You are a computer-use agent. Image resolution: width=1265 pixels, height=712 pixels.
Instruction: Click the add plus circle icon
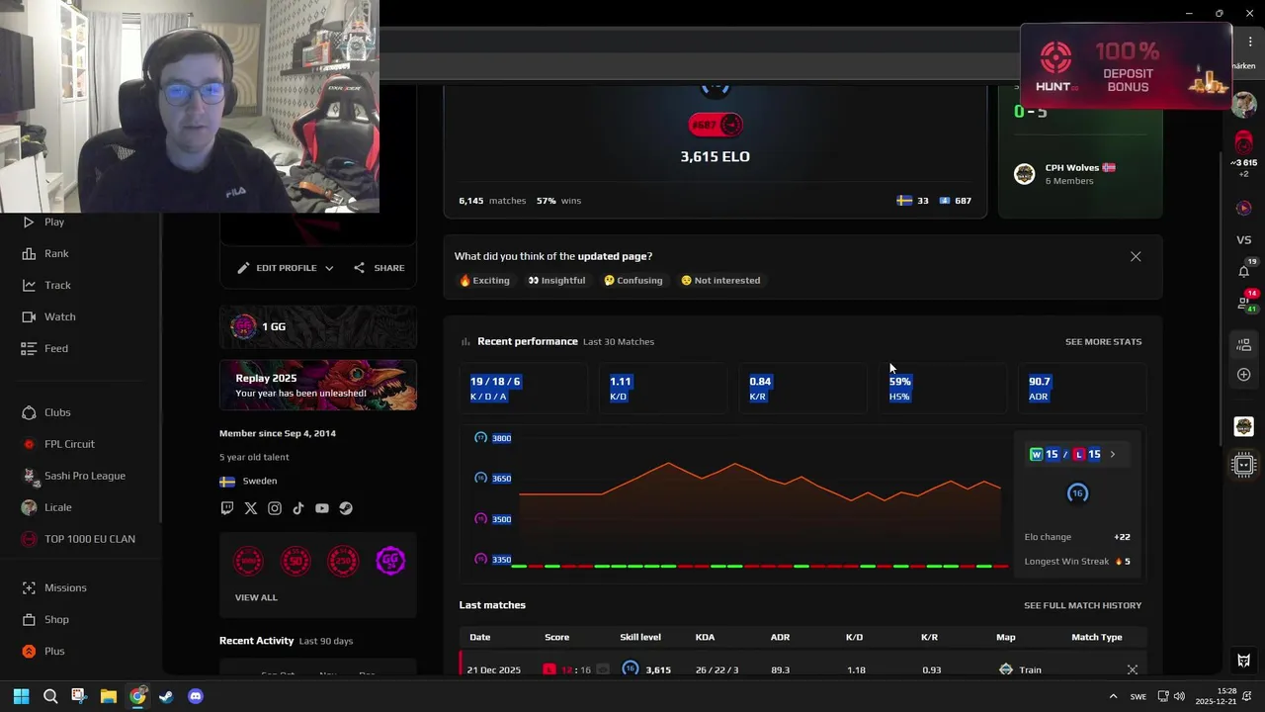click(1244, 375)
